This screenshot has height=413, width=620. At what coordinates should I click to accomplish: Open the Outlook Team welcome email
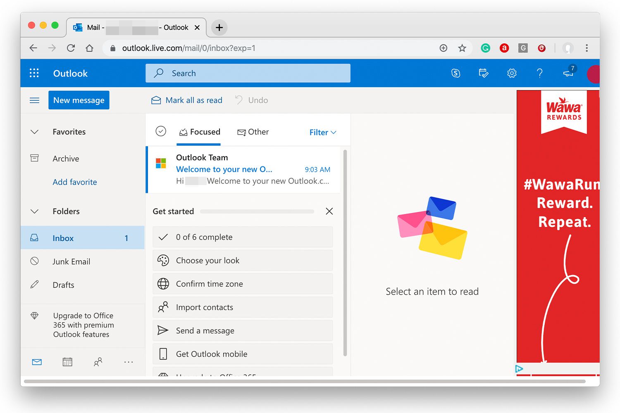244,169
